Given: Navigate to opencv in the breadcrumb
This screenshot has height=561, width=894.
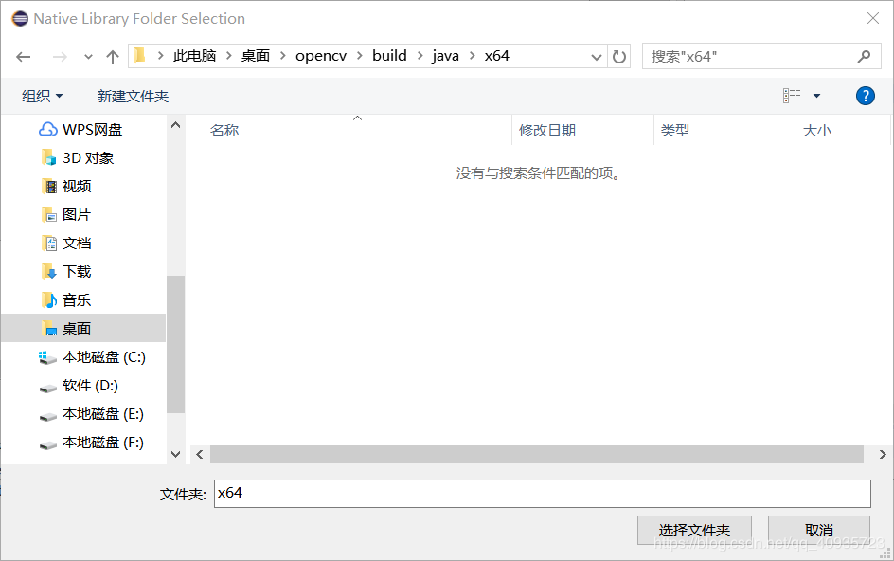Looking at the screenshot, I should coord(321,56).
